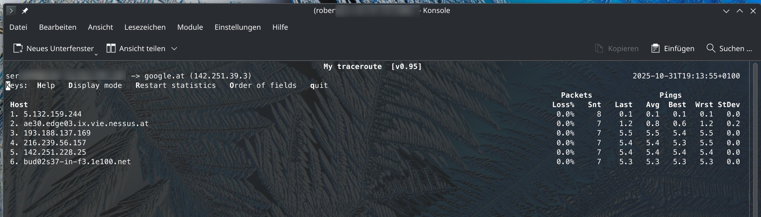Click the ae30.edge03.ix.vie.nessus.at host line
761x217 pixels.
(79, 124)
